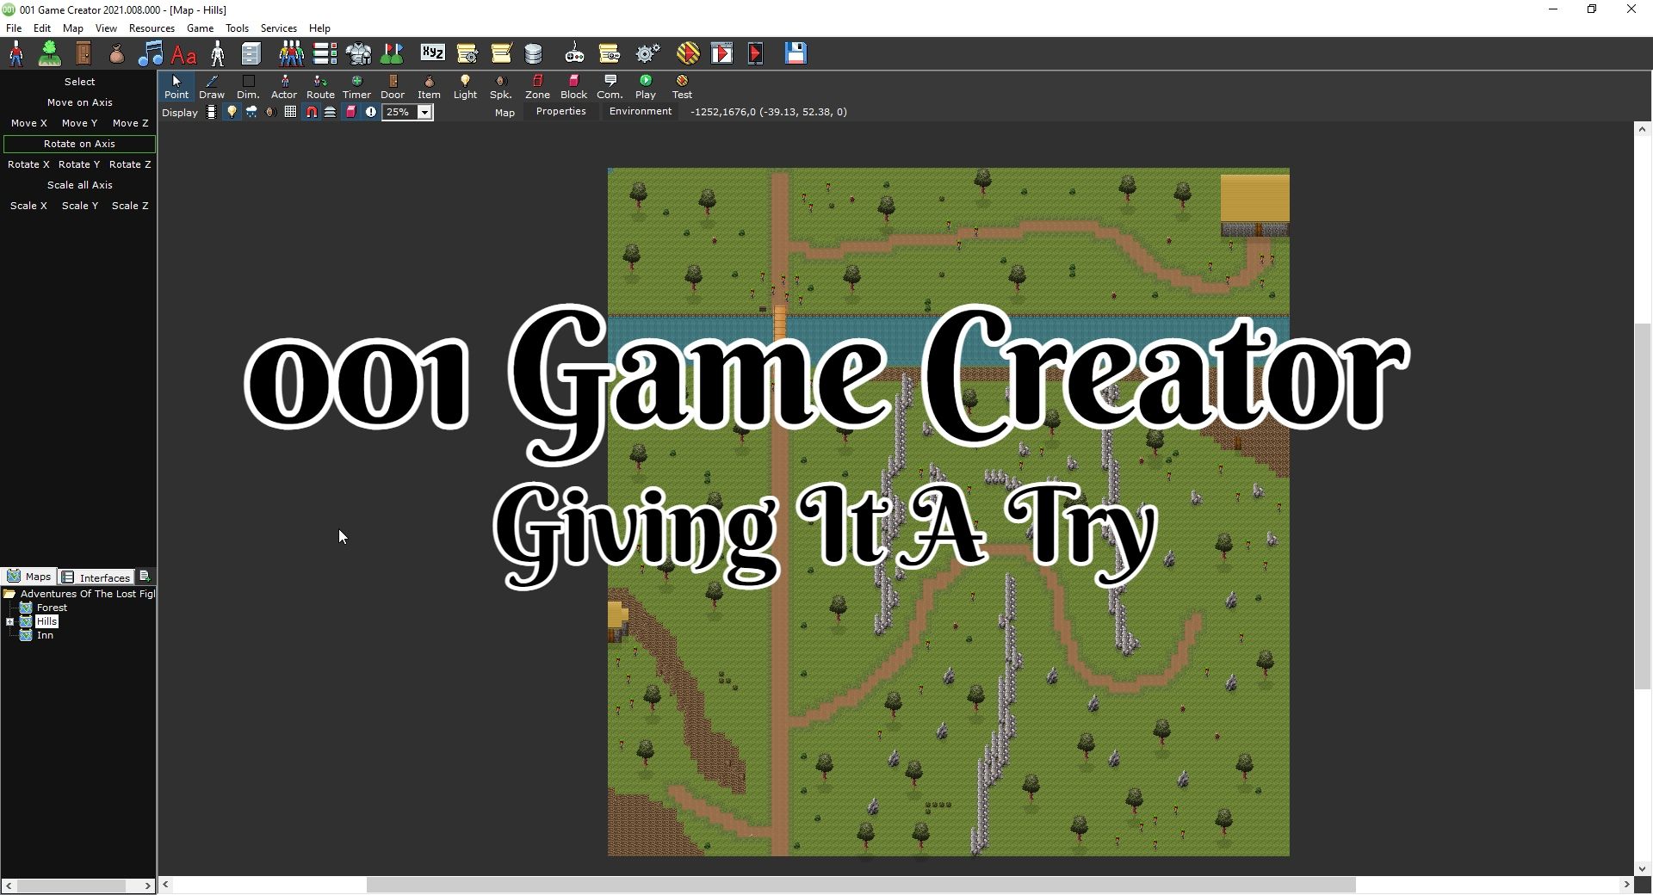
Task: Click the Environment button
Action: (641, 111)
